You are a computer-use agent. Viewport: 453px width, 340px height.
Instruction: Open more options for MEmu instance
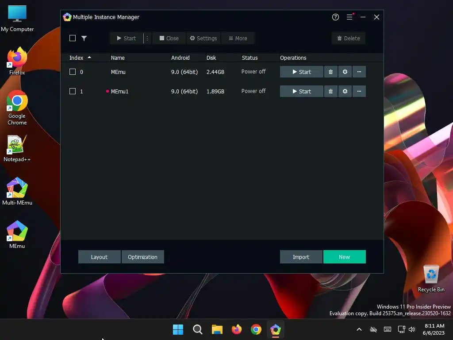pyautogui.click(x=359, y=72)
